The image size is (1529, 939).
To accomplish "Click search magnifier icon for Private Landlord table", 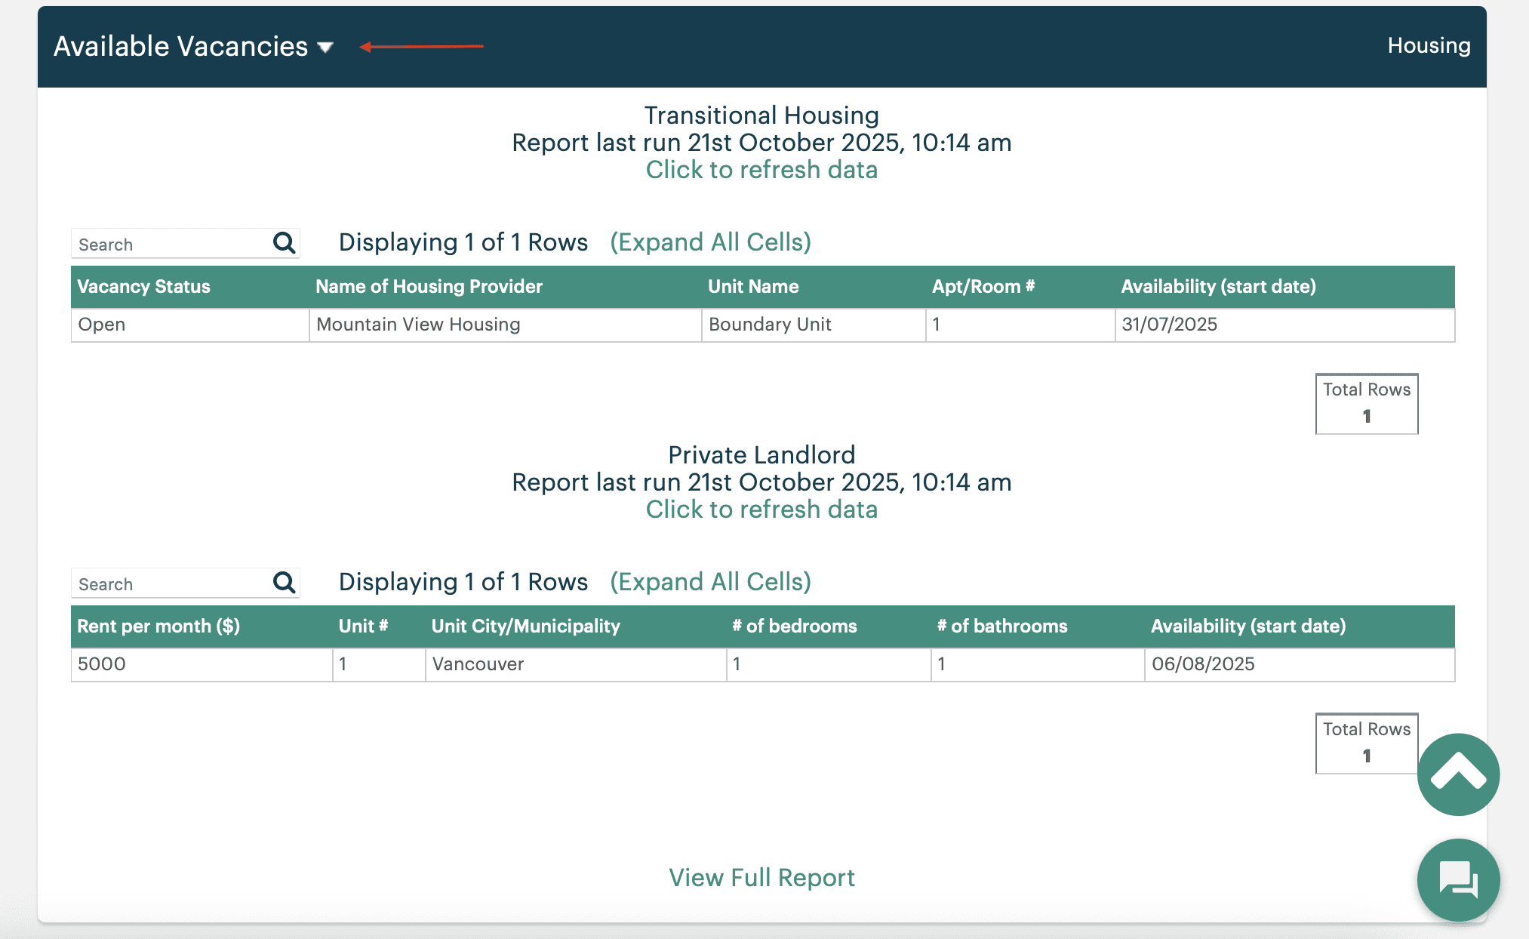I will 284,583.
